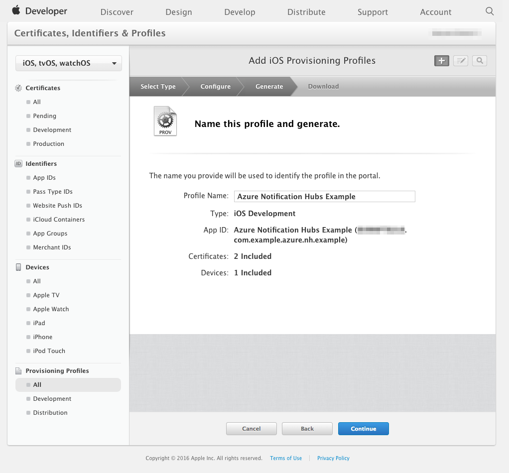Click the Devices icon in the sidebar
The width and height of the screenshot is (509, 473).
pos(18,267)
